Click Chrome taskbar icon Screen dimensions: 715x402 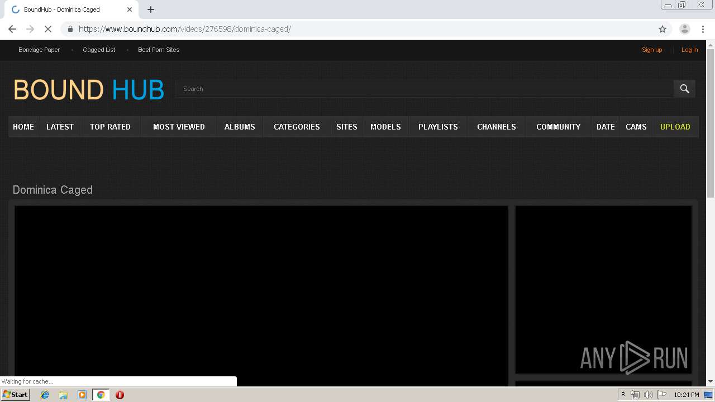tap(101, 395)
